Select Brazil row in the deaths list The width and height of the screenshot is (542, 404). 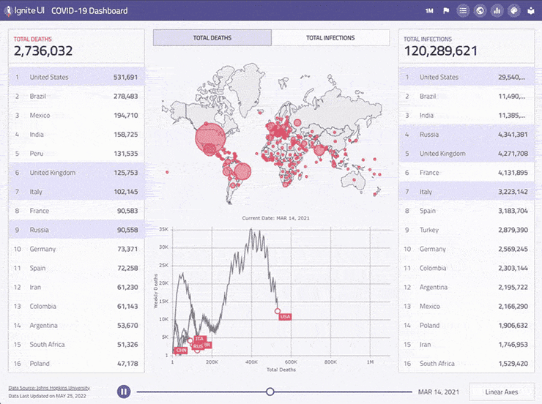76,96
